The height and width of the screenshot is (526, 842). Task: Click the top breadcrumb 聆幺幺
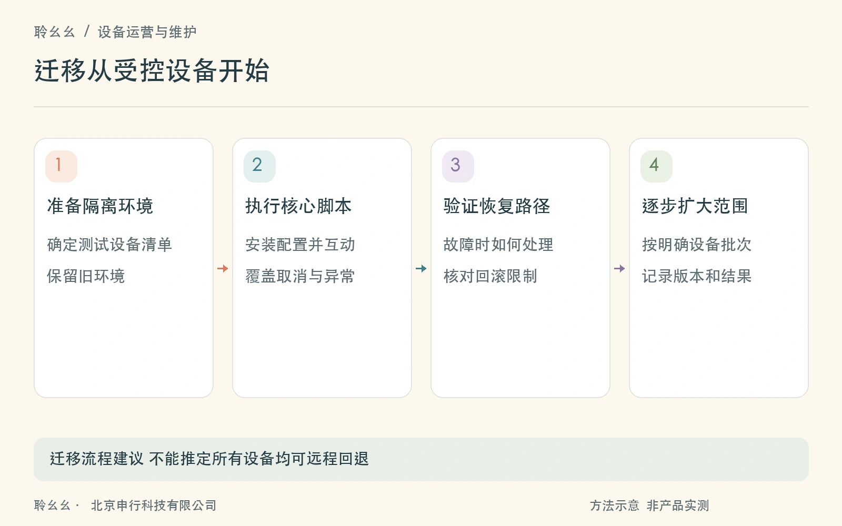(55, 32)
